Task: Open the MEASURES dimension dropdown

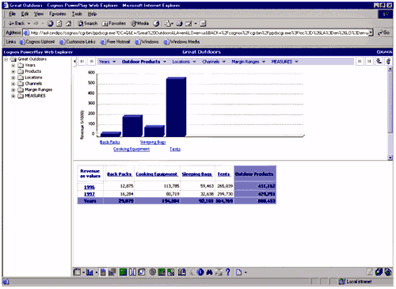Action: [x=284, y=62]
